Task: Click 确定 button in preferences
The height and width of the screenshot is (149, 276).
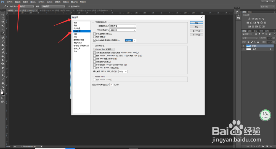Action: pyautogui.click(x=197, y=23)
